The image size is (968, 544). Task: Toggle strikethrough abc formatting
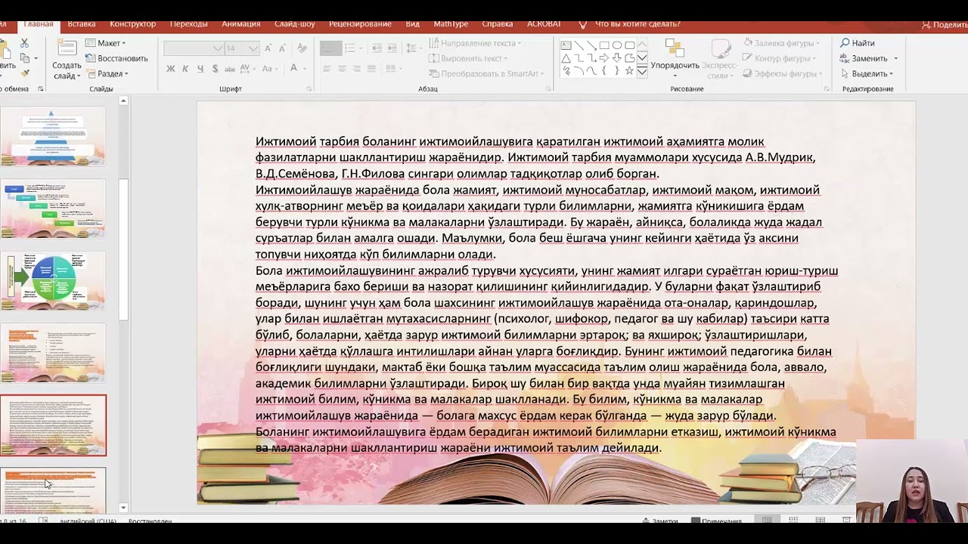(230, 69)
